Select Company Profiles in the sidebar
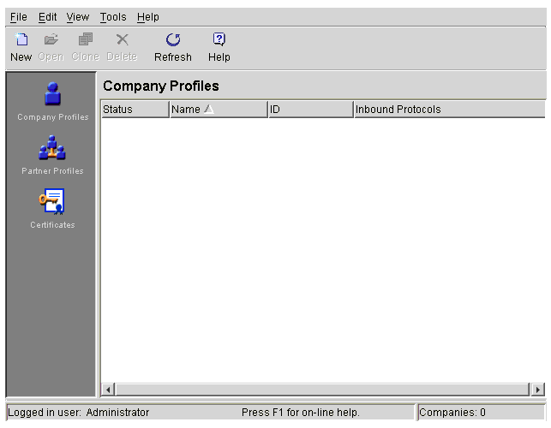This screenshot has width=551, height=428. (53, 102)
